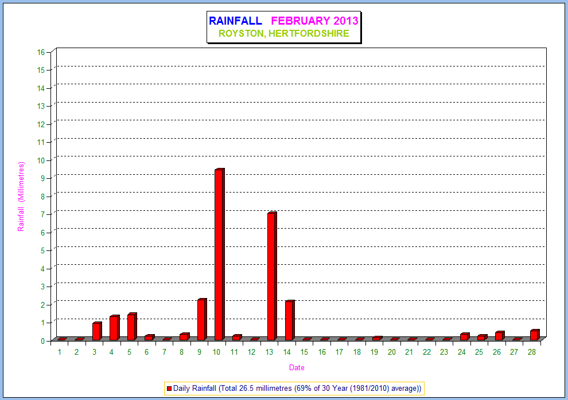Click the FEBRUARY 2013 title text
This screenshot has height=400, width=568.
(x=314, y=21)
